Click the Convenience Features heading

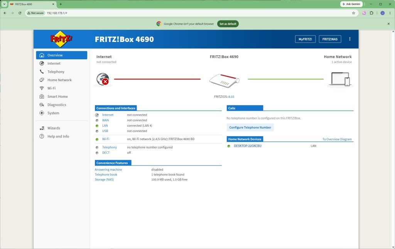click(112, 163)
